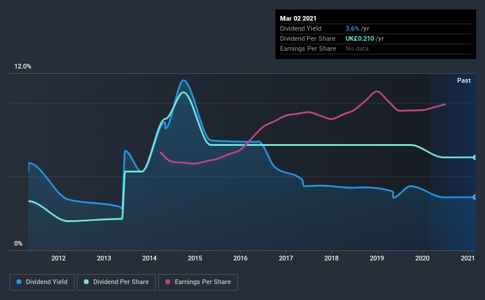Select the blue Dividend Yield endpoint marker
Screen dimensions: 485x300
pos(475,197)
